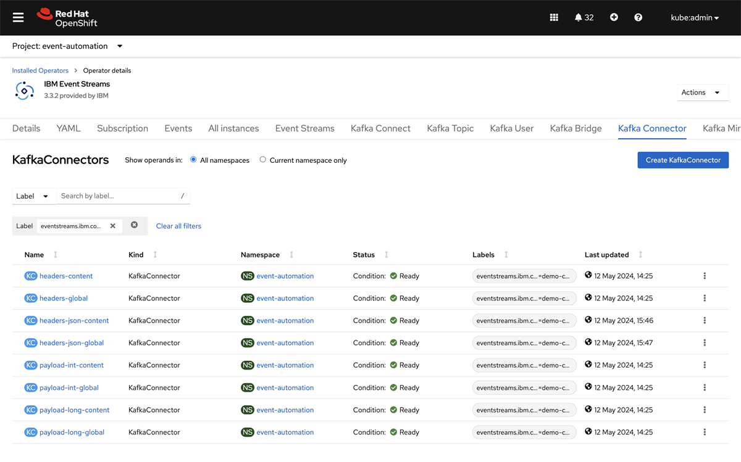Click the Create KafkaConnector button
This screenshot has height=462, width=741.
[x=682, y=160]
